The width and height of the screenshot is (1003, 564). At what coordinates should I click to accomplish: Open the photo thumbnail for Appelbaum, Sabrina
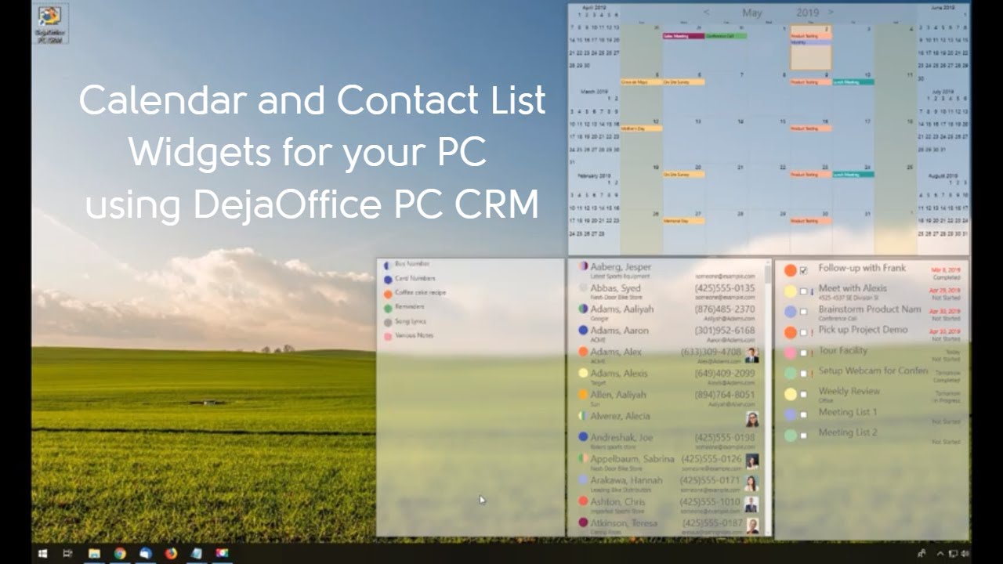751,461
